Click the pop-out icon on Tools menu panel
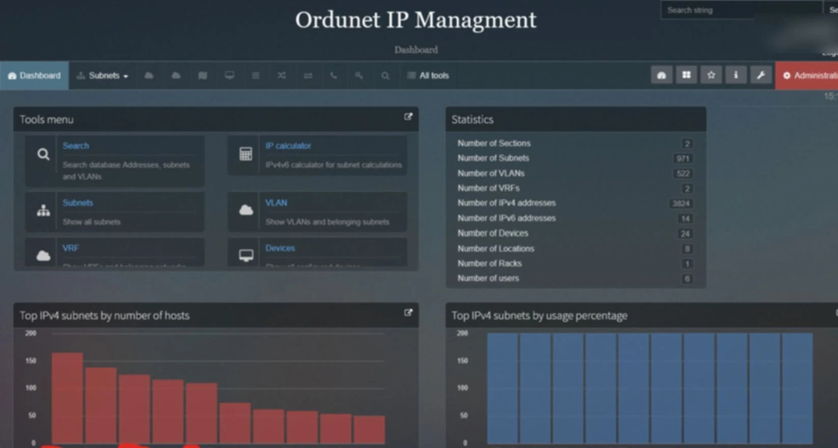 (x=408, y=117)
